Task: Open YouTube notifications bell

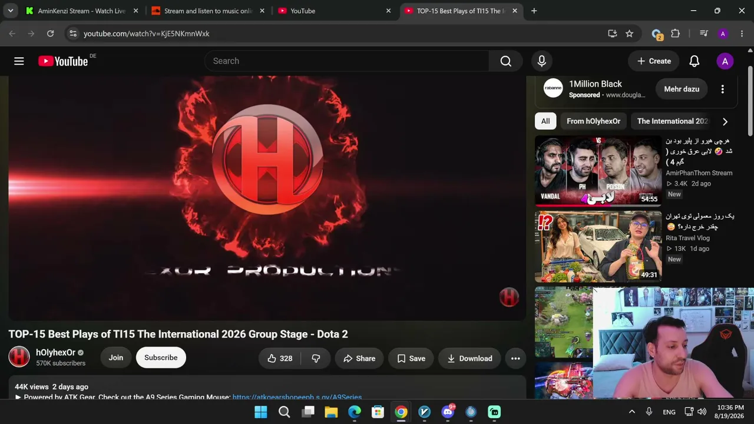Action: [x=695, y=61]
